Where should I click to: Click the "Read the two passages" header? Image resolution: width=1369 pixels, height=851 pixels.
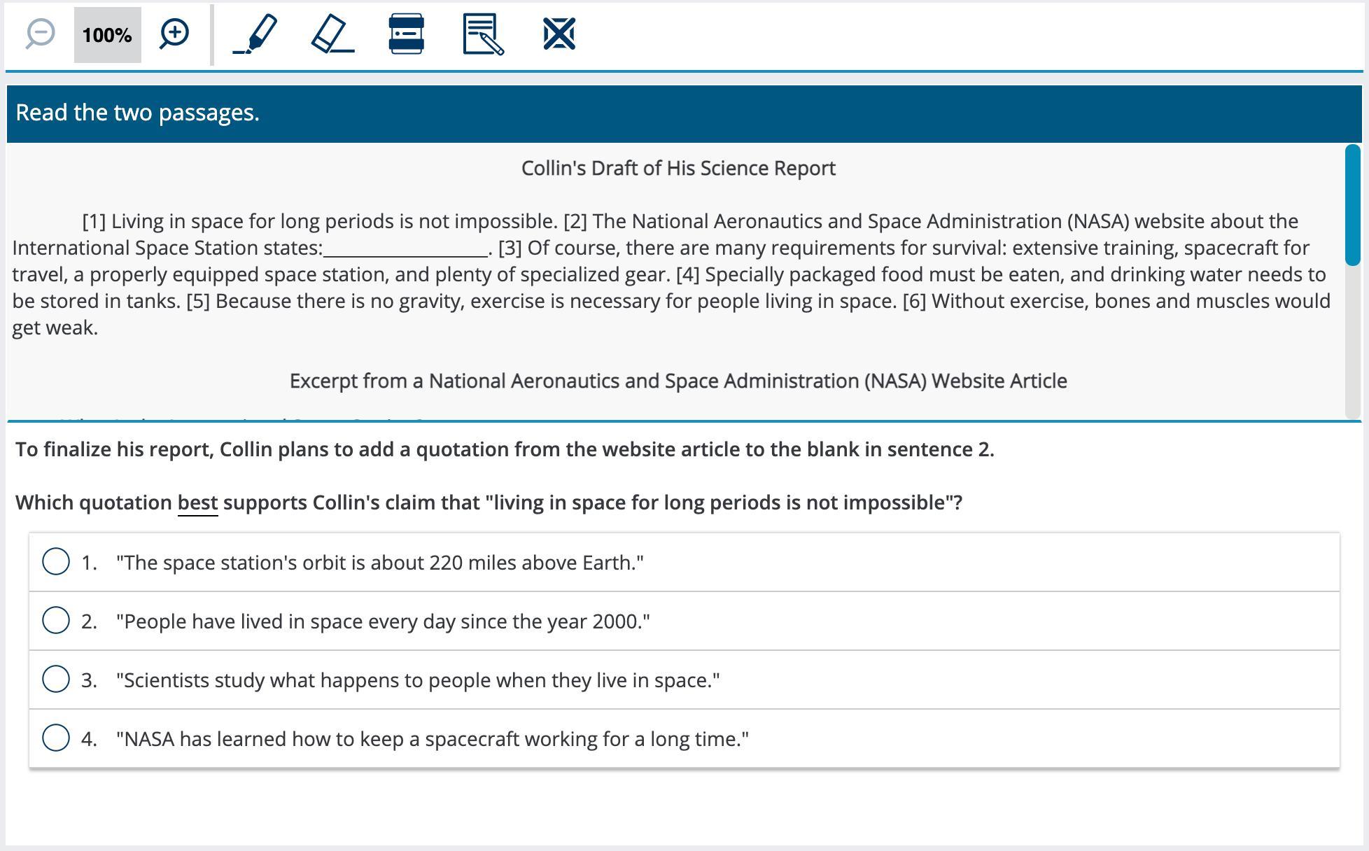coord(138,113)
